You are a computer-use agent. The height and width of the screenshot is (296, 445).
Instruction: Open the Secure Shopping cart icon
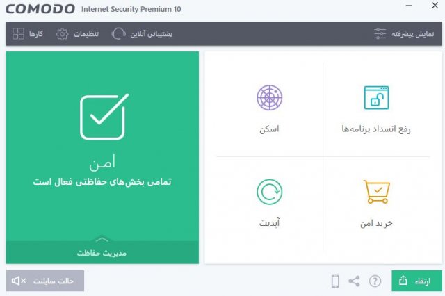pos(377,192)
